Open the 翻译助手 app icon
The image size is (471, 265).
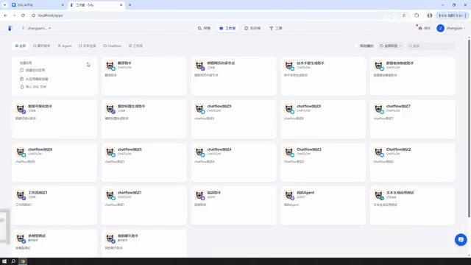110,66
